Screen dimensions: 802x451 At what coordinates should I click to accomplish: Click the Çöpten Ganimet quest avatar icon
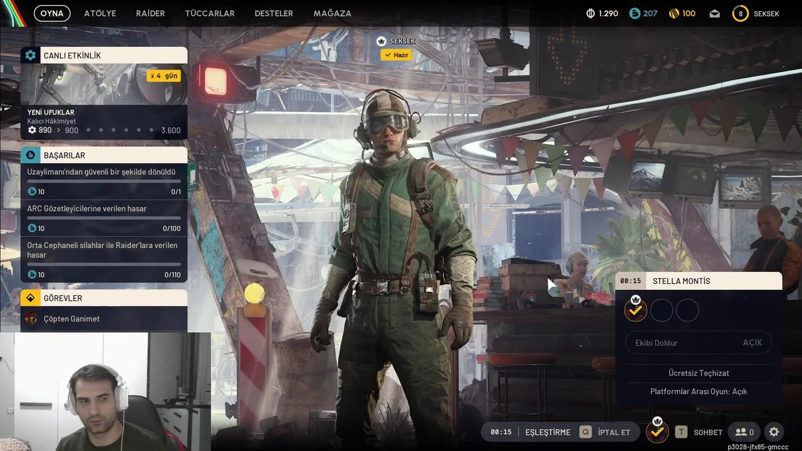(x=31, y=319)
